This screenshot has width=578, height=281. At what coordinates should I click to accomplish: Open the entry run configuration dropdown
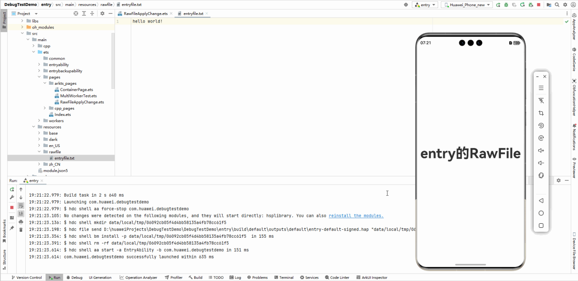click(x=425, y=5)
